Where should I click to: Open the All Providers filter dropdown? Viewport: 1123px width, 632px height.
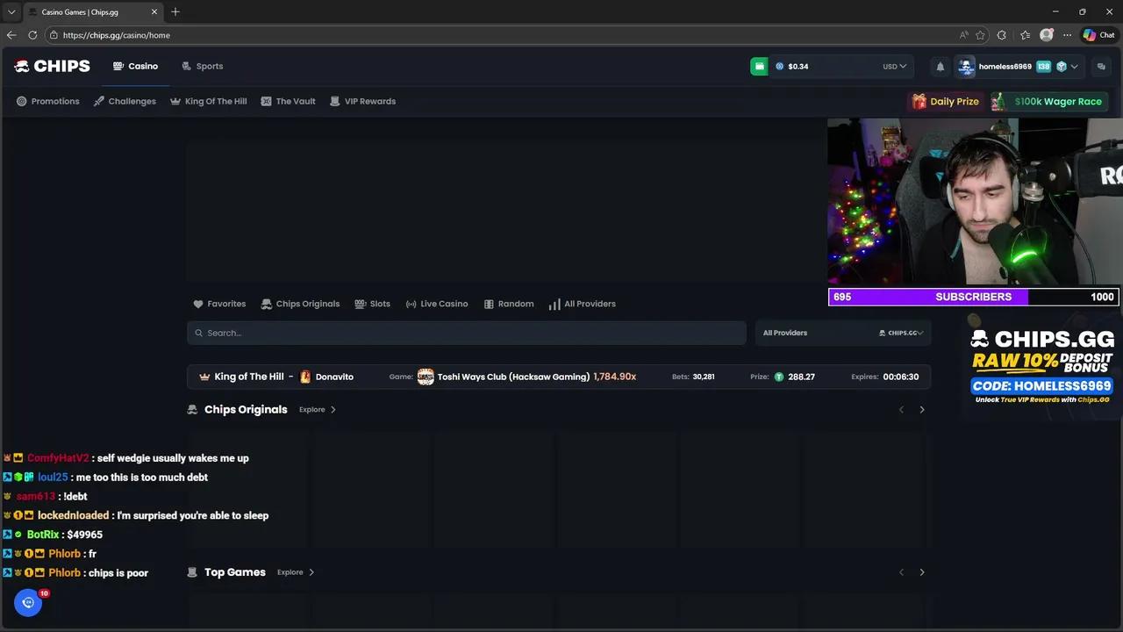(843, 333)
